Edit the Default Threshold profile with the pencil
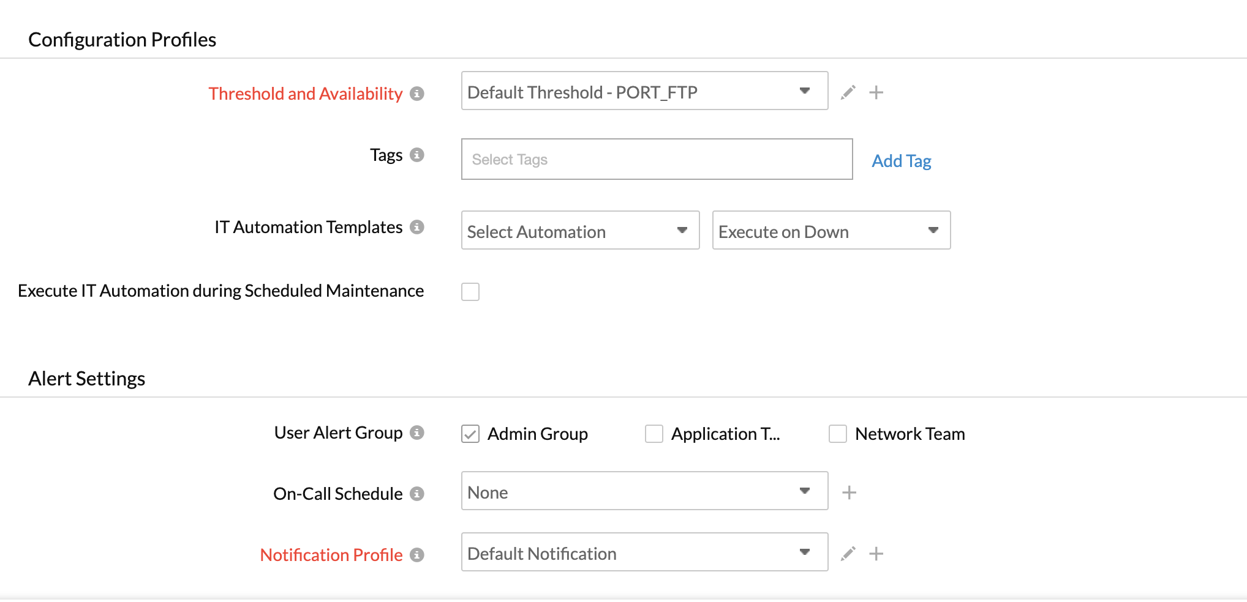Image resolution: width=1247 pixels, height=602 pixels. (x=848, y=92)
